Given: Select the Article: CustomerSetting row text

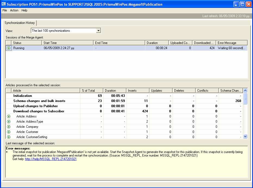Looking at the screenshot, I should [x=32, y=137].
